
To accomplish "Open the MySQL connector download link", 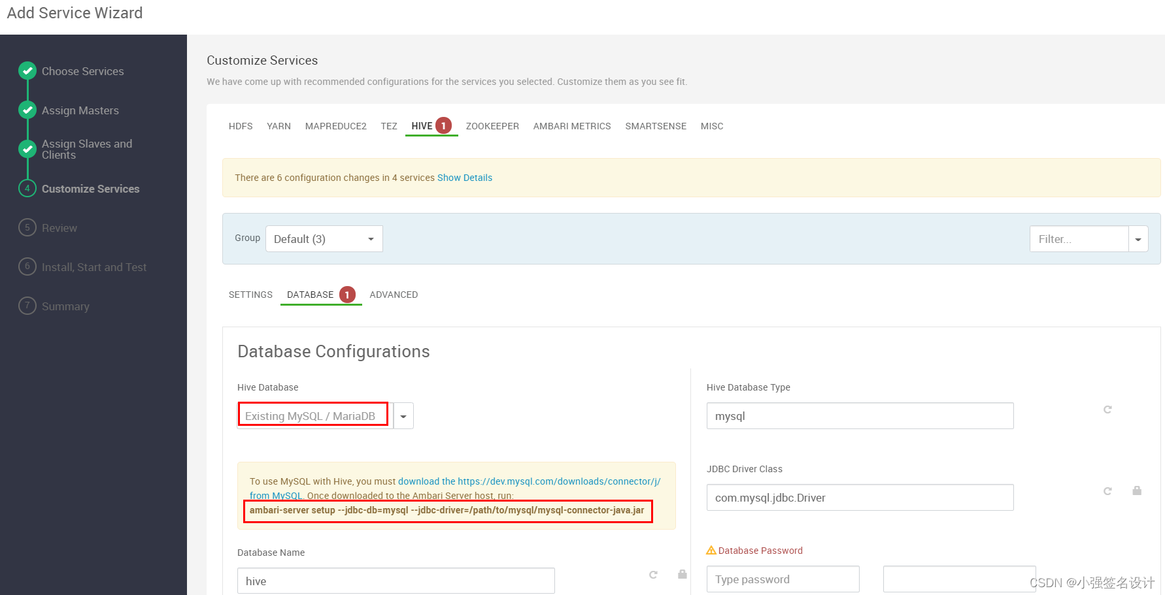I will pos(530,481).
